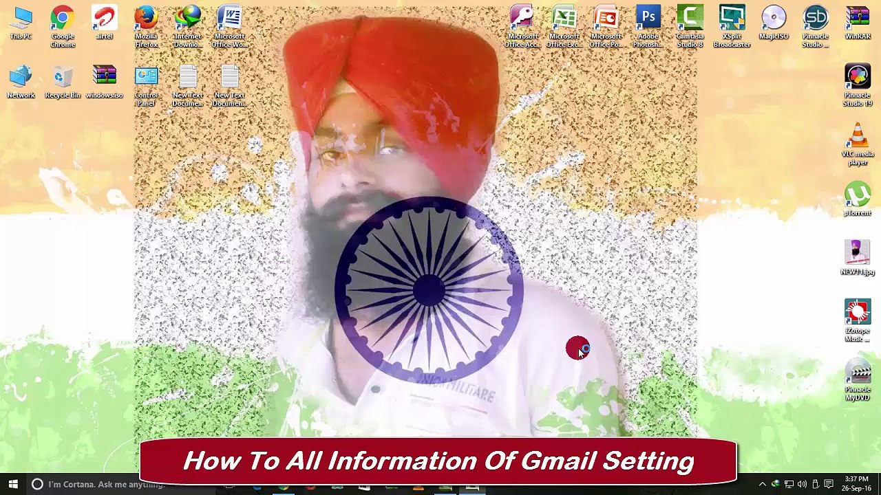Launch WinRAR from the desktop
Image resolution: width=881 pixels, height=495 pixels.
click(858, 23)
